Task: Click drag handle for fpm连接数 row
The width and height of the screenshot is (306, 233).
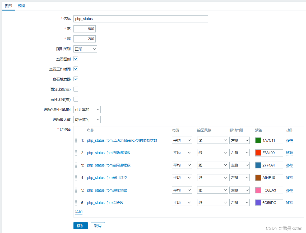Action: 76,203
